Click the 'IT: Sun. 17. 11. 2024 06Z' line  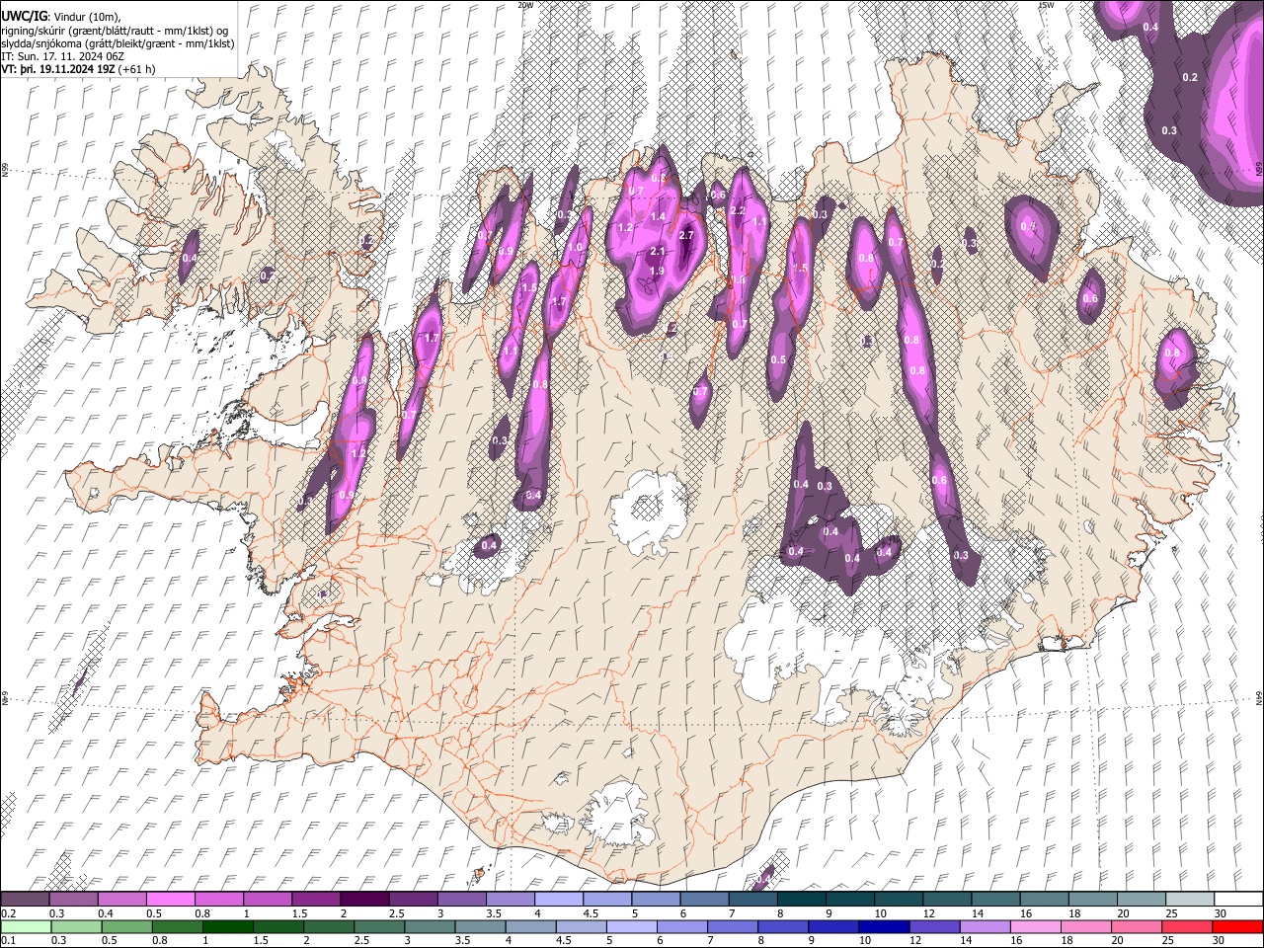pos(60,56)
